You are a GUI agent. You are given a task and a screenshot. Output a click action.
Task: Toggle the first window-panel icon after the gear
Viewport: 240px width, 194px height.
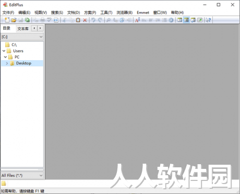click(x=179, y=20)
